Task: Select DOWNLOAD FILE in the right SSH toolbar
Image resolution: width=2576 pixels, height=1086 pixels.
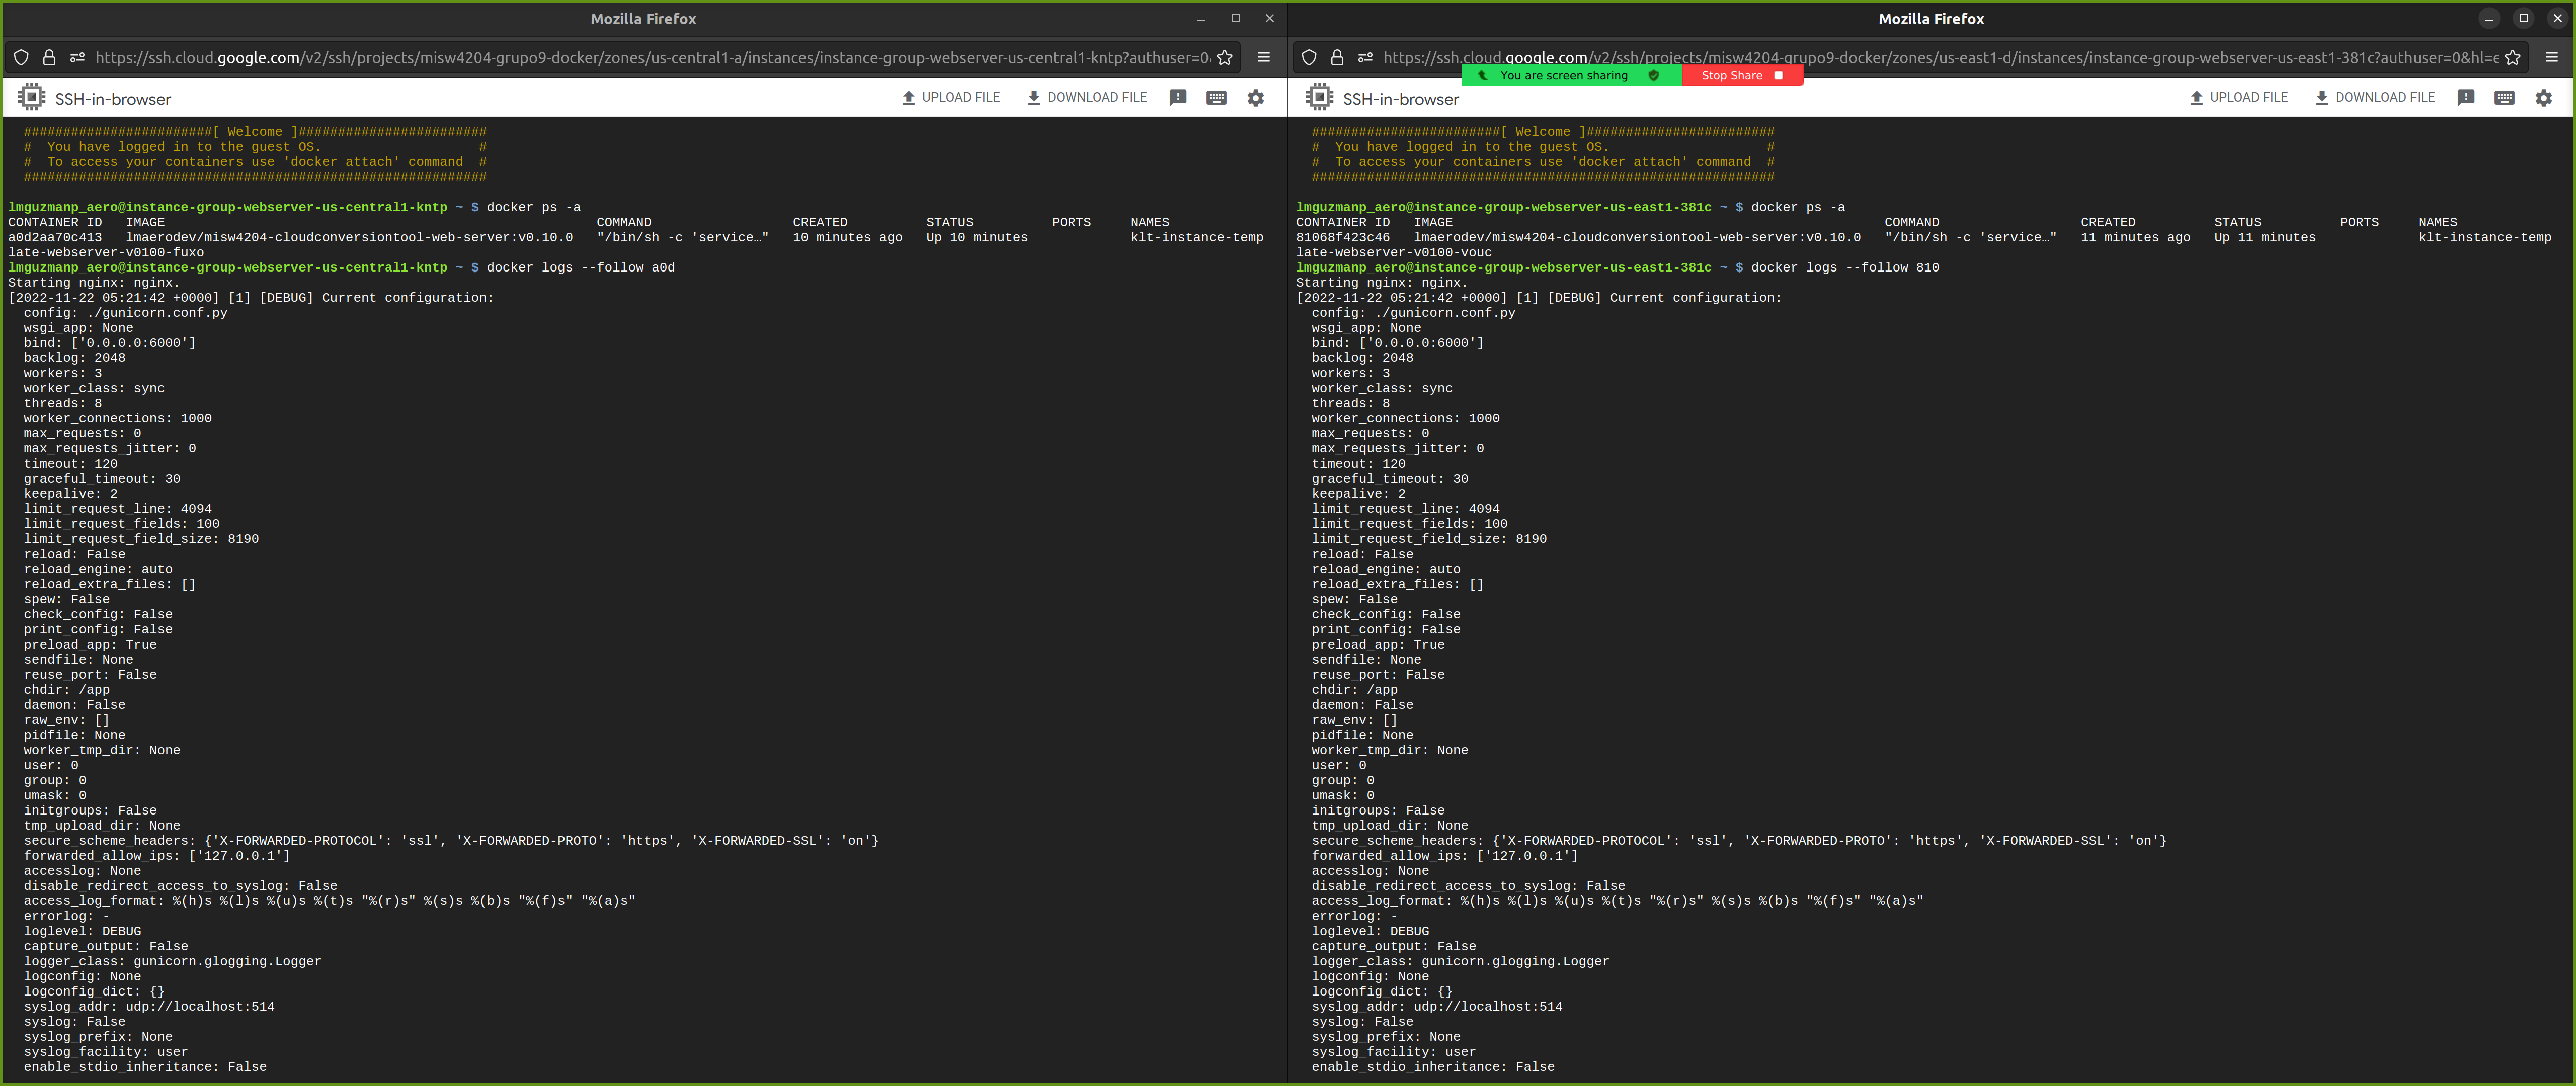Action: pyautogui.click(x=2376, y=97)
